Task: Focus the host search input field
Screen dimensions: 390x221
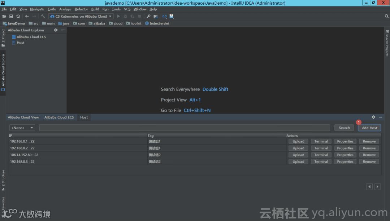Action: point(185,128)
